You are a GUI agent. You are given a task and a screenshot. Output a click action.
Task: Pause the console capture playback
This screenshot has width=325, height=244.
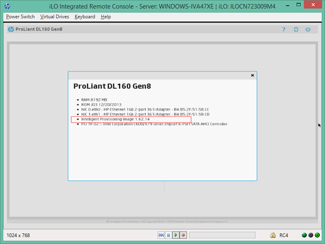169,235
